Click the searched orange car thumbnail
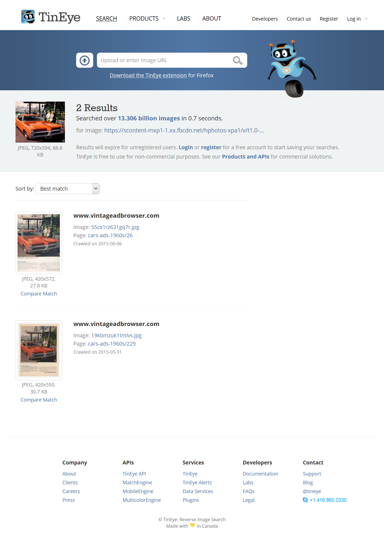The width and height of the screenshot is (384, 550). coord(40,122)
